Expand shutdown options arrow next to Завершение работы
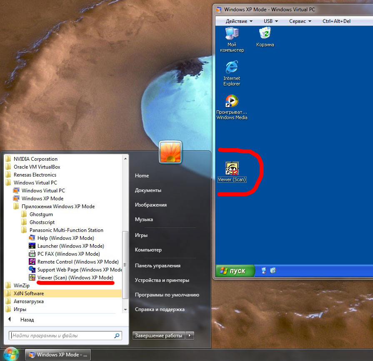 (x=190, y=336)
